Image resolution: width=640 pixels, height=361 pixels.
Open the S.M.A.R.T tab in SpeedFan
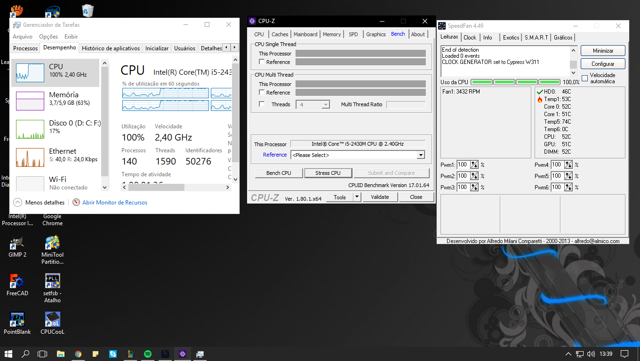click(536, 38)
